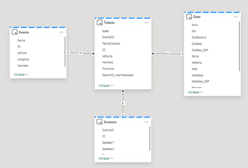Open more options for Events table
This screenshot has height=168, width=248.
click(62, 32)
